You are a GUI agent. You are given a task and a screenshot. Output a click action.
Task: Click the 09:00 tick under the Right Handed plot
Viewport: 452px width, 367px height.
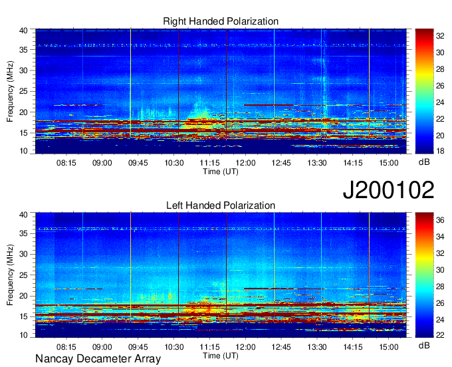pyautogui.click(x=102, y=163)
